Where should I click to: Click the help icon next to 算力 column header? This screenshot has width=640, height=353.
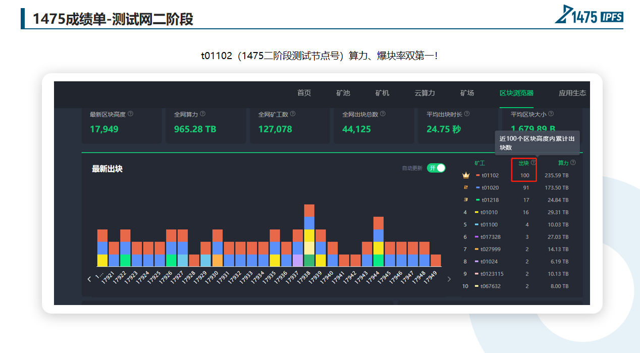coord(573,163)
